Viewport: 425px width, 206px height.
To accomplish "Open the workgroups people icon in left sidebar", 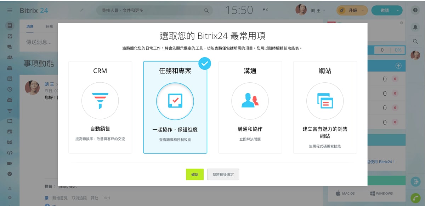I will (x=10, y=57).
